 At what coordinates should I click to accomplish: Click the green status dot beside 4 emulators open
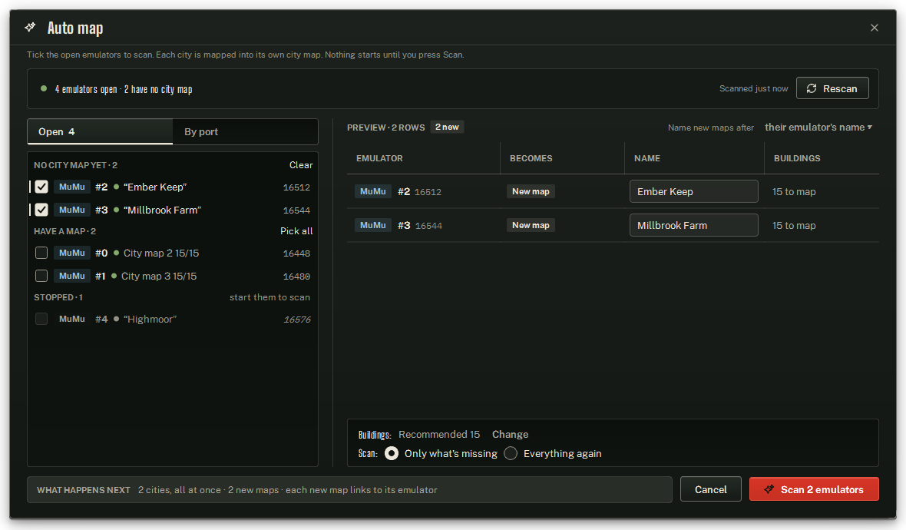(43, 88)
